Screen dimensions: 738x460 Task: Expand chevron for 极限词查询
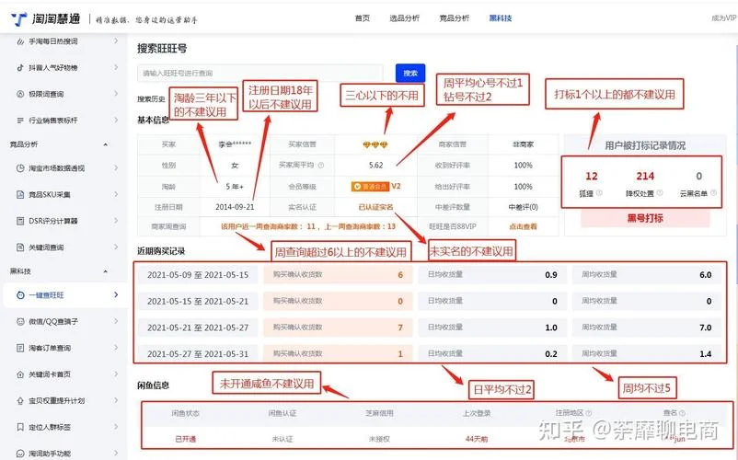[116, 94]
